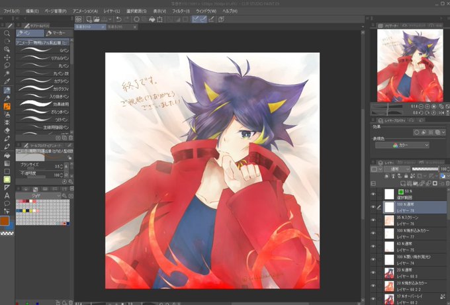This screenshot has height=305, width=450.
Task: Select the Move layer tool
Action: click(x=7, y=58)
